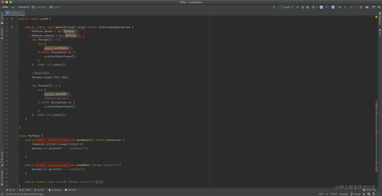Screen dimensions: 382x196
Task: Open the Terminal tool window
Action: coord(70,190)
